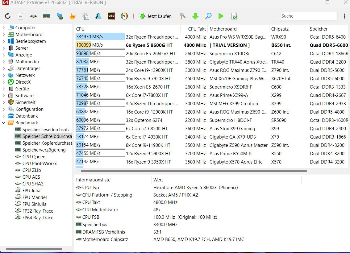Expand the Computer tree node

4,28
